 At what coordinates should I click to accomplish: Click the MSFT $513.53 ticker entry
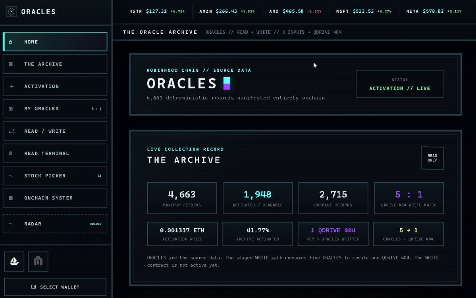(364, 11)
